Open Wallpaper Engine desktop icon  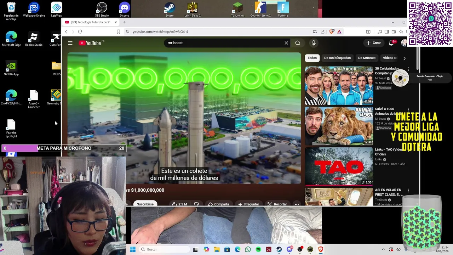click(x=34, y=10)
